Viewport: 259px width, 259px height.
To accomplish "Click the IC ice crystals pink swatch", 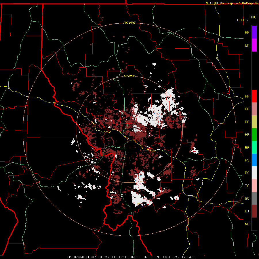I will (254, 186).
